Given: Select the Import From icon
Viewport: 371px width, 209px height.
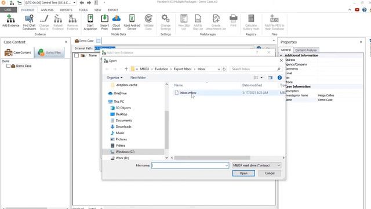Looking at the screenshot, I should (x=104, y=22).
